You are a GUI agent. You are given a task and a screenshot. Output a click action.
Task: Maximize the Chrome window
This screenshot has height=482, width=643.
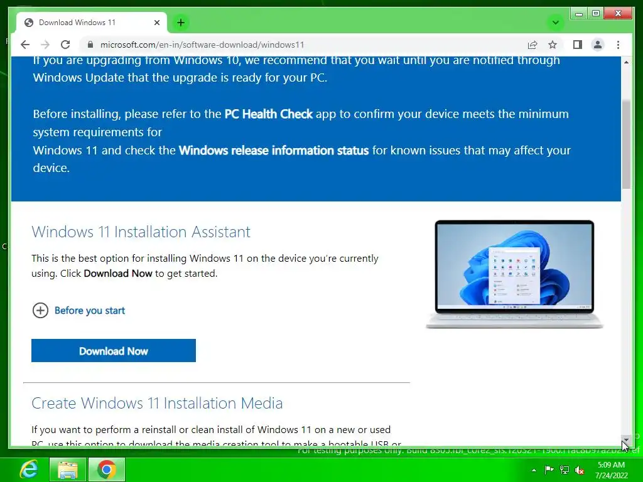click(x=596, y=13)
